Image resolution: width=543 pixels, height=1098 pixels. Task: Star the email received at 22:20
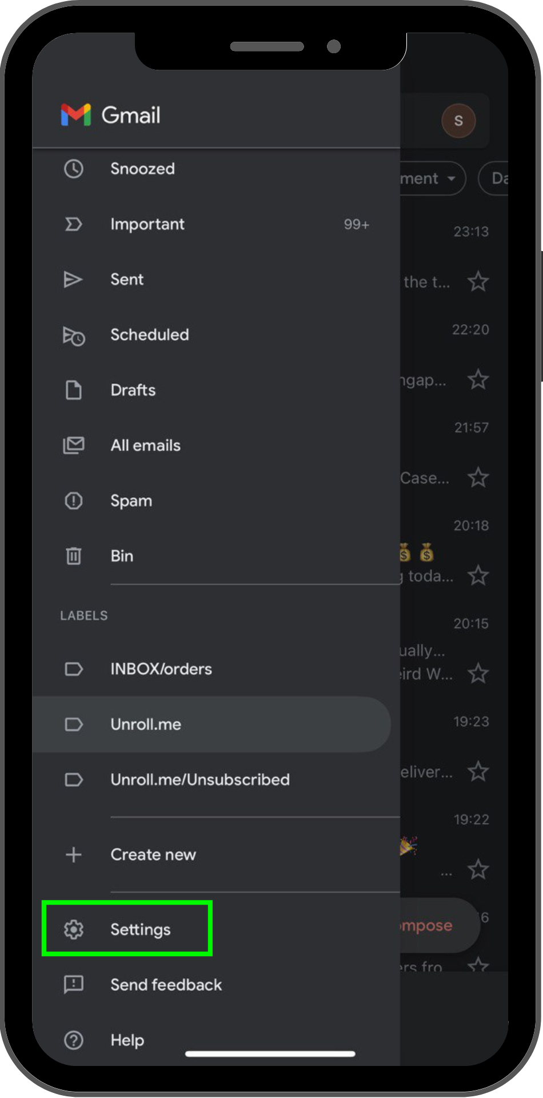click(x=478, y=380)
